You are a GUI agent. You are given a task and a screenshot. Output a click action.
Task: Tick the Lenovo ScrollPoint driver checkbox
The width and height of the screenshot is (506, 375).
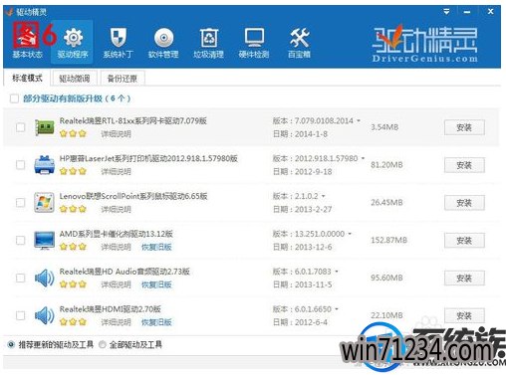coord(21,203)
